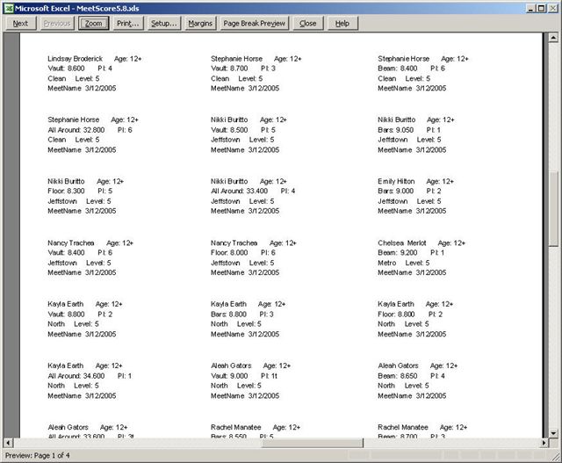Minimize the Excel window
This screenshot has width=562, height=463.
(531, 8)
